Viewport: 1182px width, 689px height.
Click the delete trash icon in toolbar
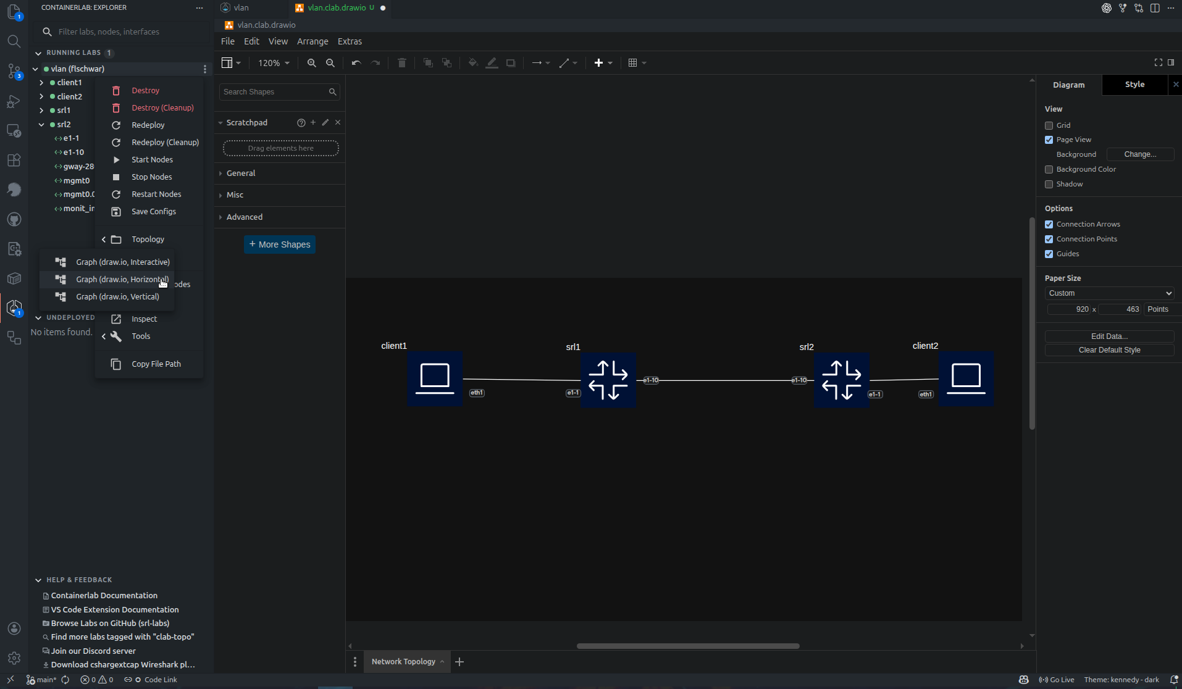[x=401, y=63]
